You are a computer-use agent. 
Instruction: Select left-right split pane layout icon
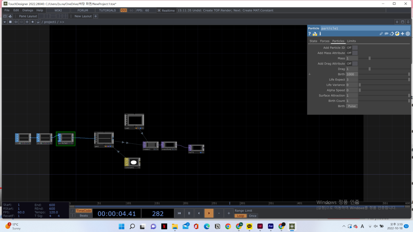pyautogui.click(x=47, y=16)
